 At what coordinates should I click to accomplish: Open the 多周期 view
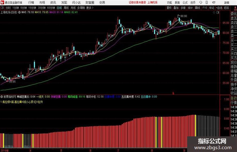click(x=81, y=8)
